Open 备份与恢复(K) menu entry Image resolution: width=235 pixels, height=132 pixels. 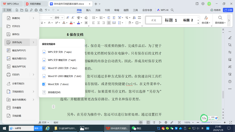point(21,100)
